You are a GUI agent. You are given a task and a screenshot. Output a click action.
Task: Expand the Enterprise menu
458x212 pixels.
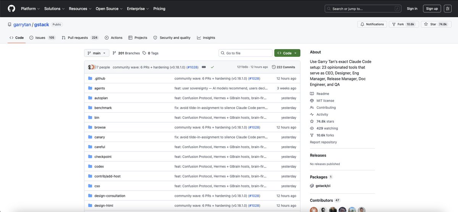point(138,8)
